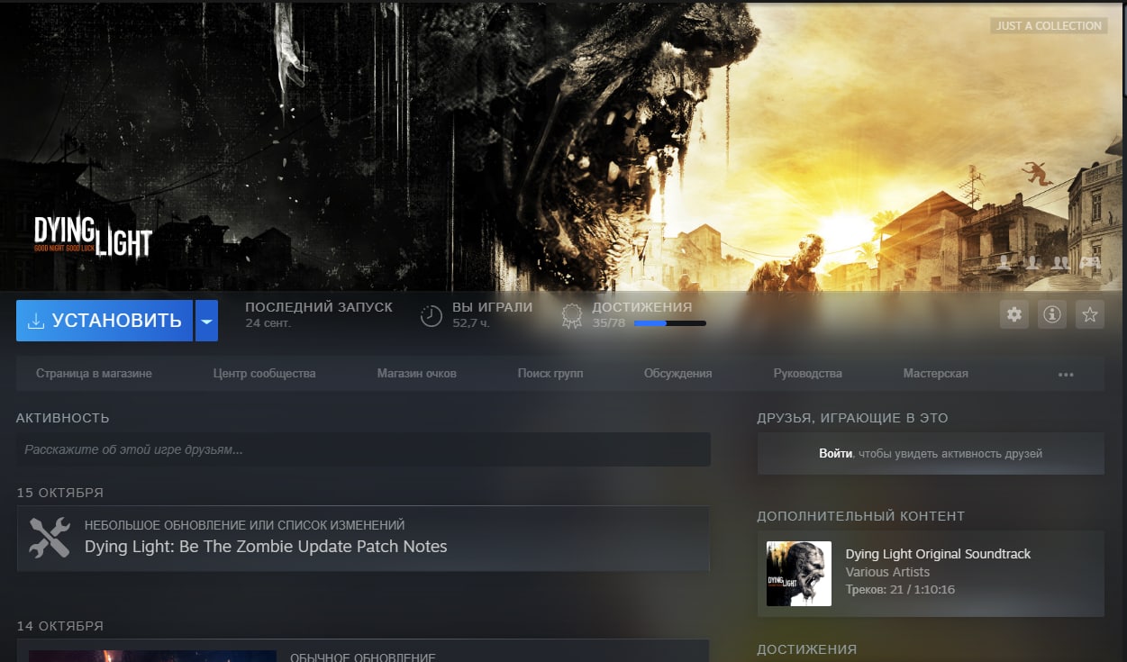
Task: Click the achievements ribbon icon
Action: pyautogui.click(x=571, y=315)
